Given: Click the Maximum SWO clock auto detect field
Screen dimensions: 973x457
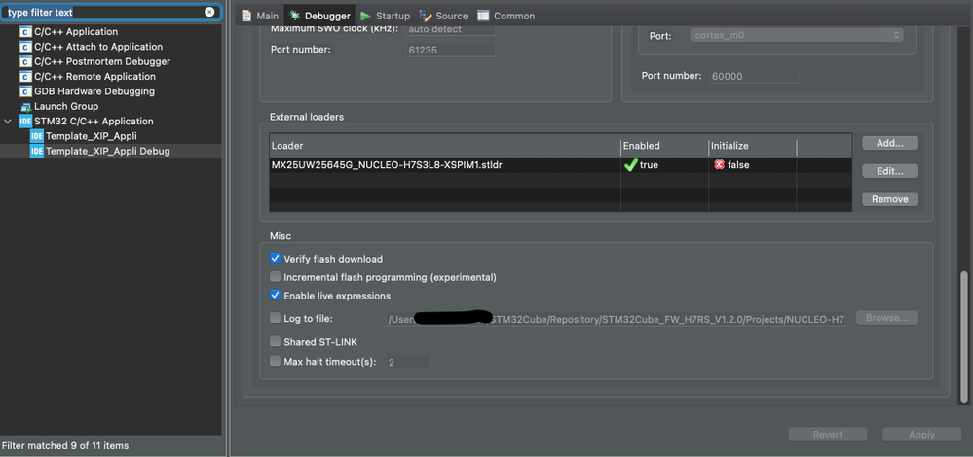Looking at the screenshot, I should 451,28.
